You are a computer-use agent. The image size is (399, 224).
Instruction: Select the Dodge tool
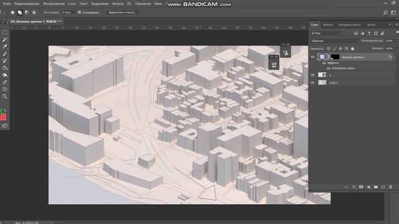click(x=4, y=75)
